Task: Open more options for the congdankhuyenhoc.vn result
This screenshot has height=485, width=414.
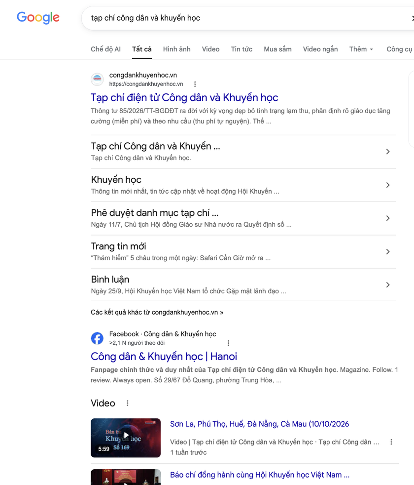Action: click(195, 84)
